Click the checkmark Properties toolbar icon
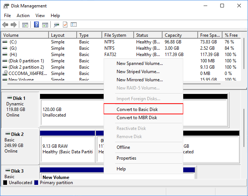Image resolution: width=248 pixels, height=196 pixels. tap(65, 25)
